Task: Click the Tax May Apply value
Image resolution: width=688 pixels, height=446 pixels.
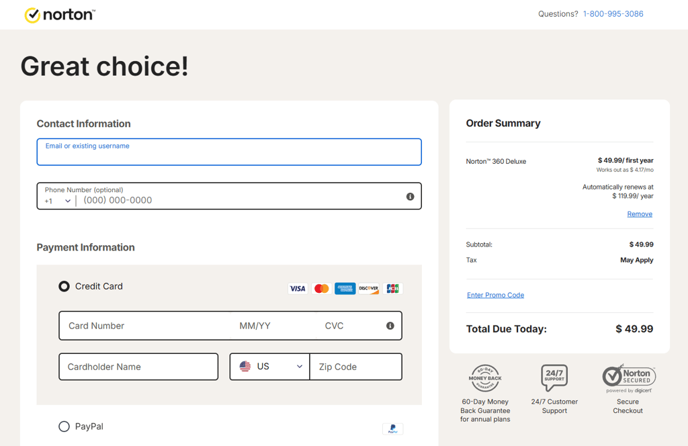Action: 637,260
